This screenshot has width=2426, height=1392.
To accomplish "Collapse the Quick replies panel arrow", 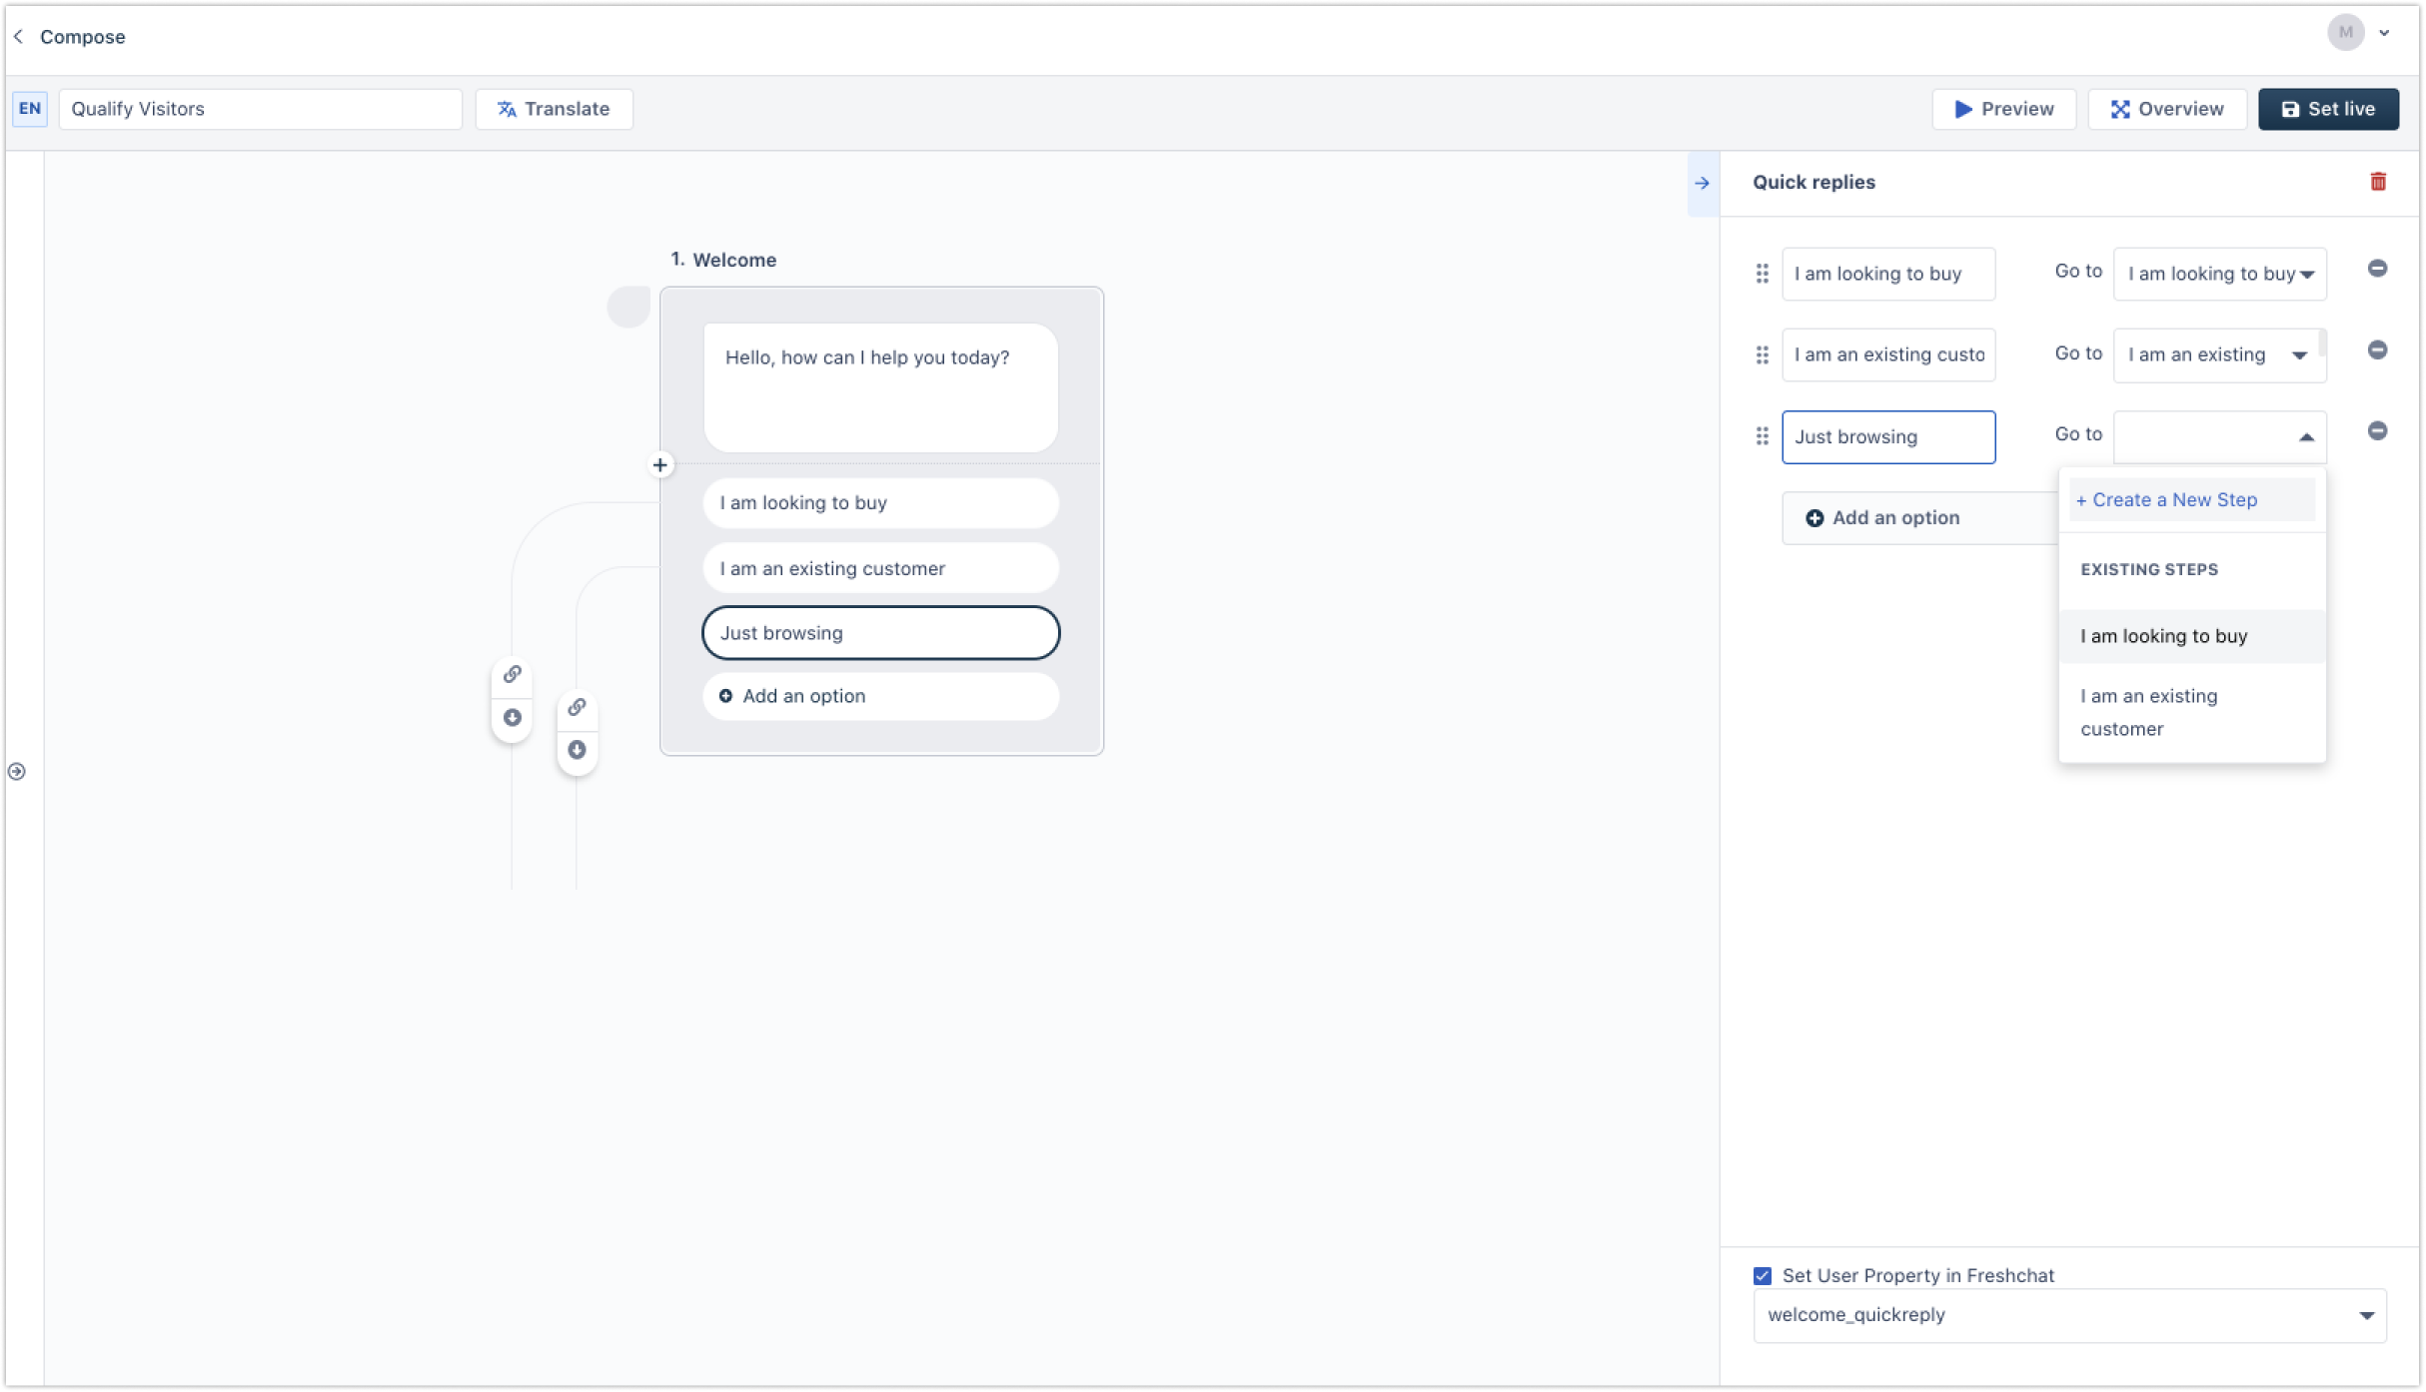I will (x=1703, y=183).
